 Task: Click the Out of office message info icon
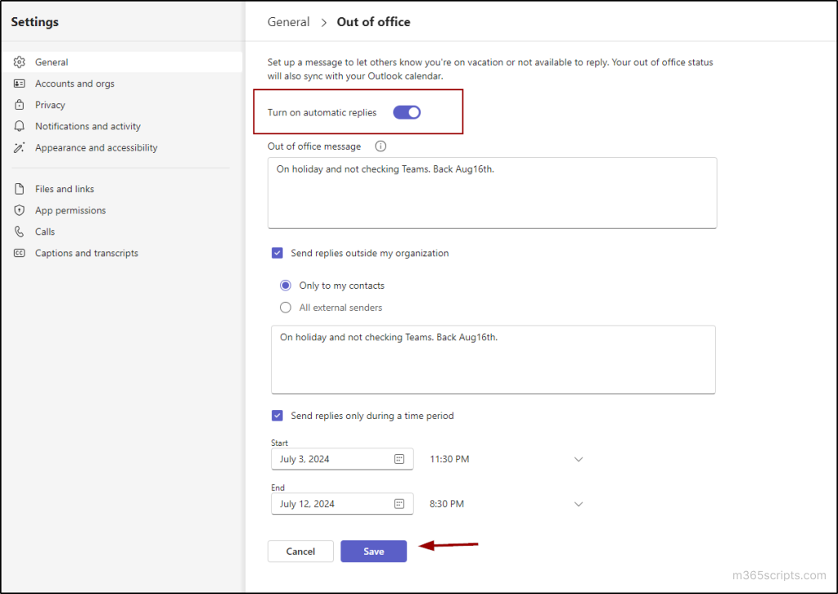pyautogui.click(x=380, y=146)
